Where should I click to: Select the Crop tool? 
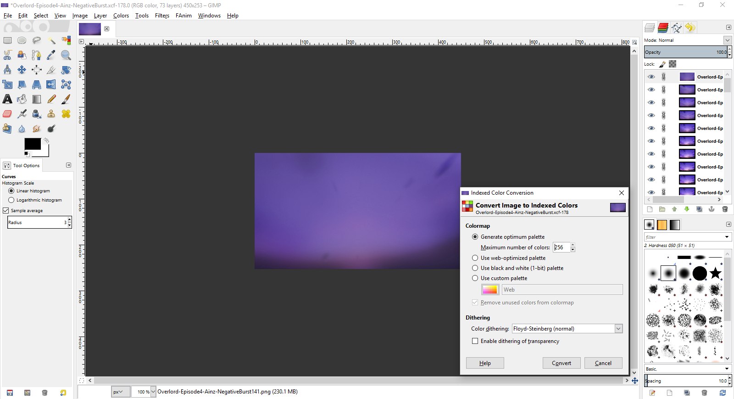point(51,70)
